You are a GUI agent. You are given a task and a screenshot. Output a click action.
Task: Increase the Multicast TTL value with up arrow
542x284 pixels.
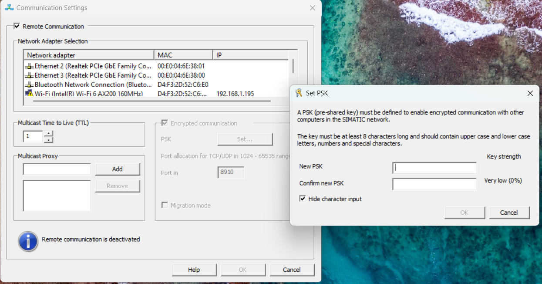point(49,134)
